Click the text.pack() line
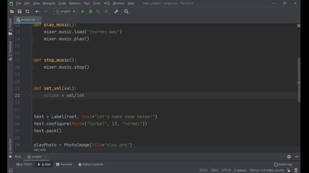 (x=47, y=131)
